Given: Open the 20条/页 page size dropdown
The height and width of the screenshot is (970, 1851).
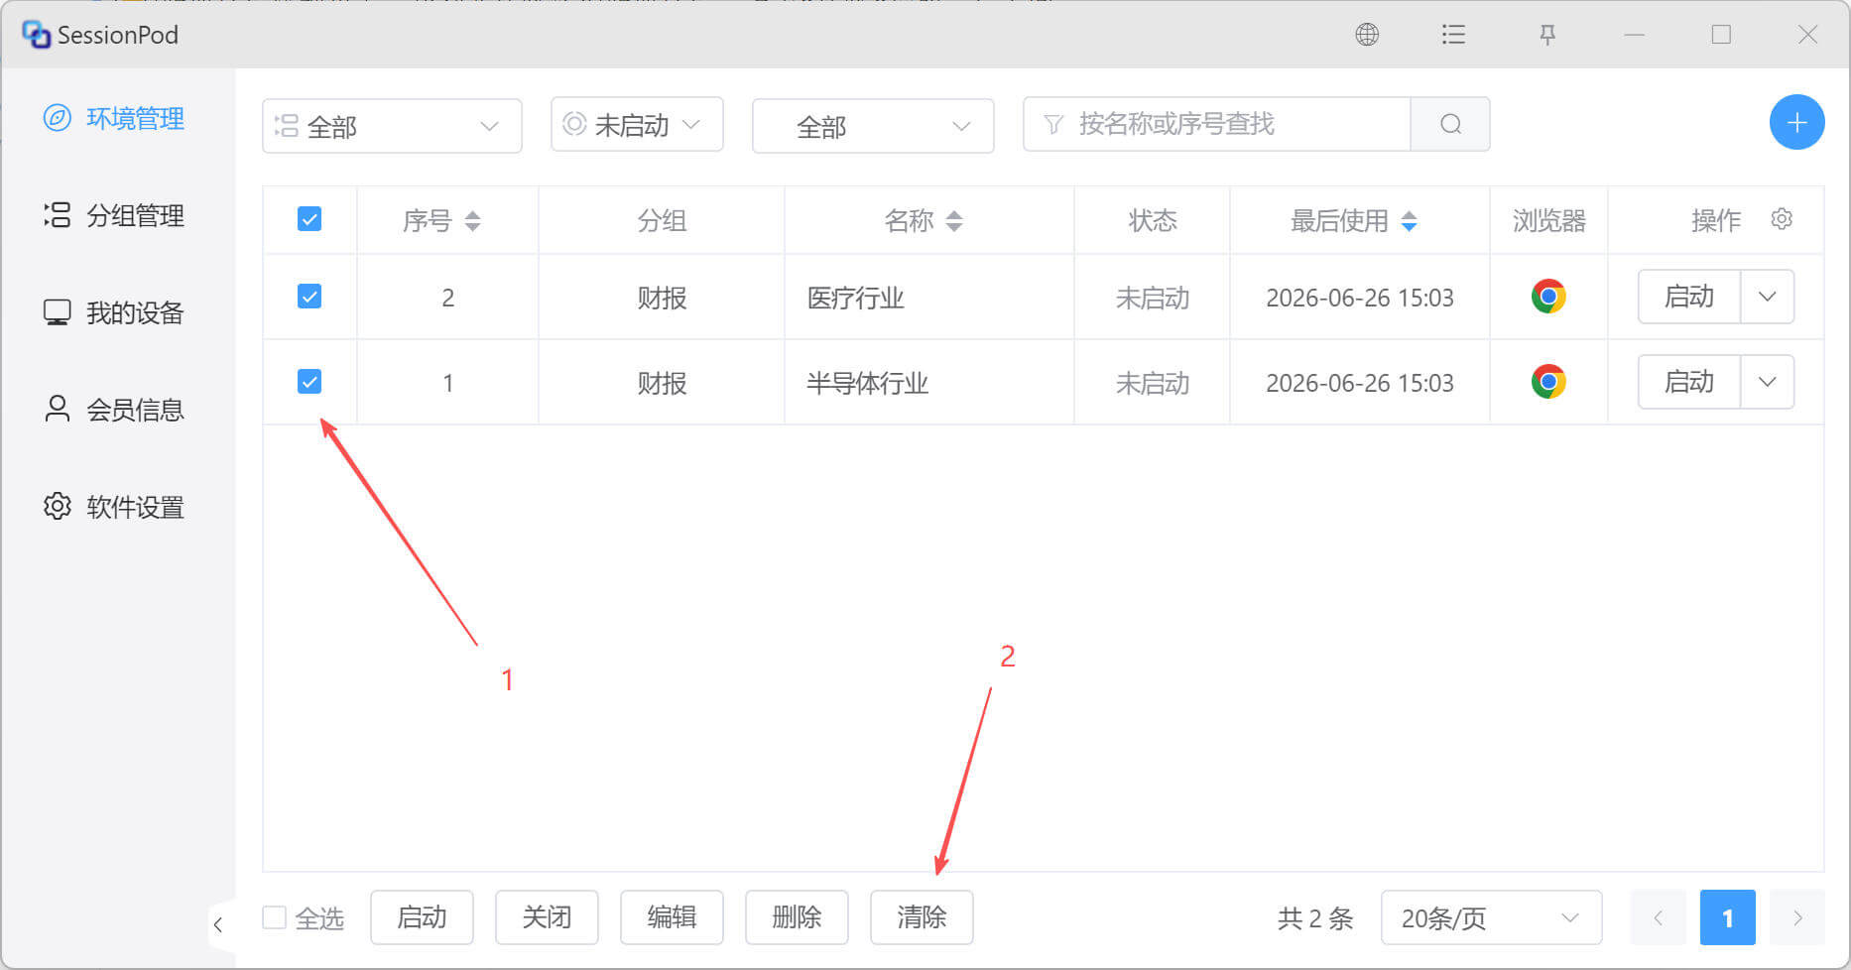Looking at the screenshot, I should click(x=1491, y=917).
